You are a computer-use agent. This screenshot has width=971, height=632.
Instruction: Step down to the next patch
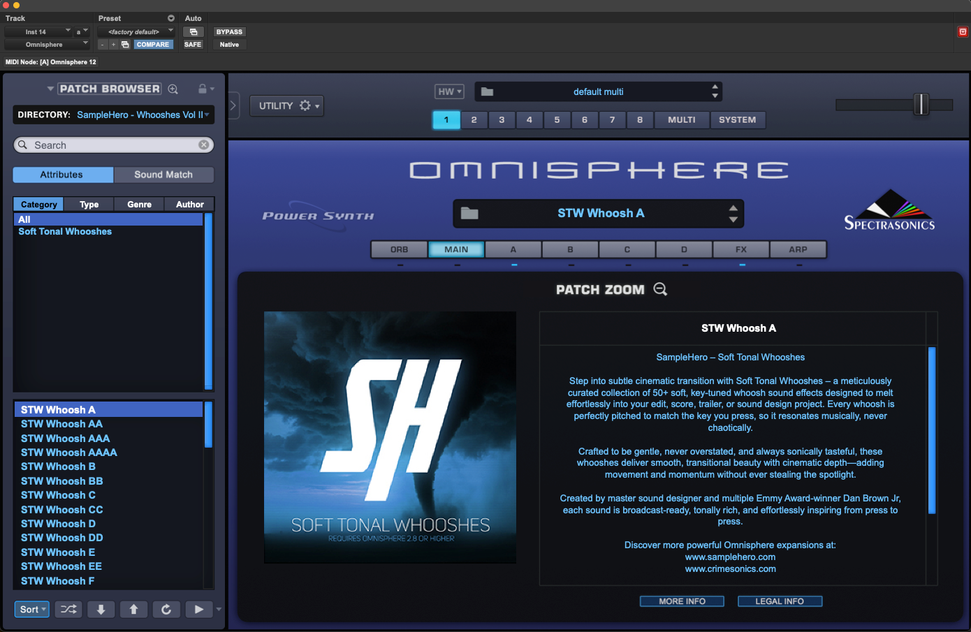(101, 609)
